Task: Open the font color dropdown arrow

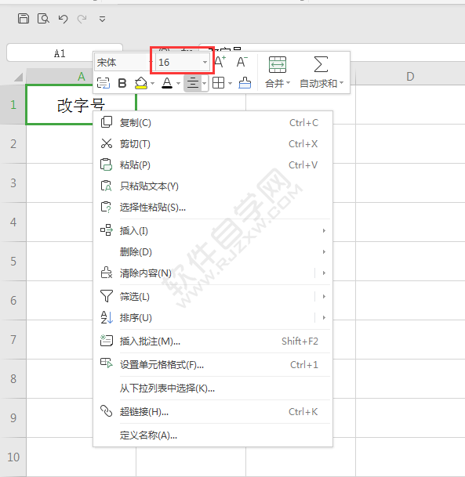Action: pos(178,83)
